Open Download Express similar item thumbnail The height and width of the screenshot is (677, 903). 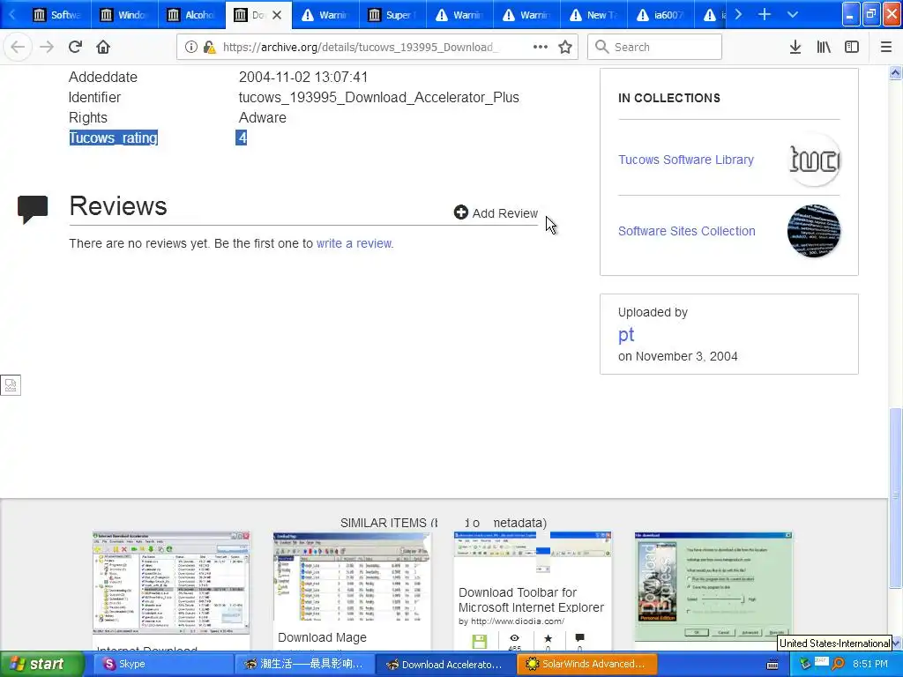tap(713, 585)
